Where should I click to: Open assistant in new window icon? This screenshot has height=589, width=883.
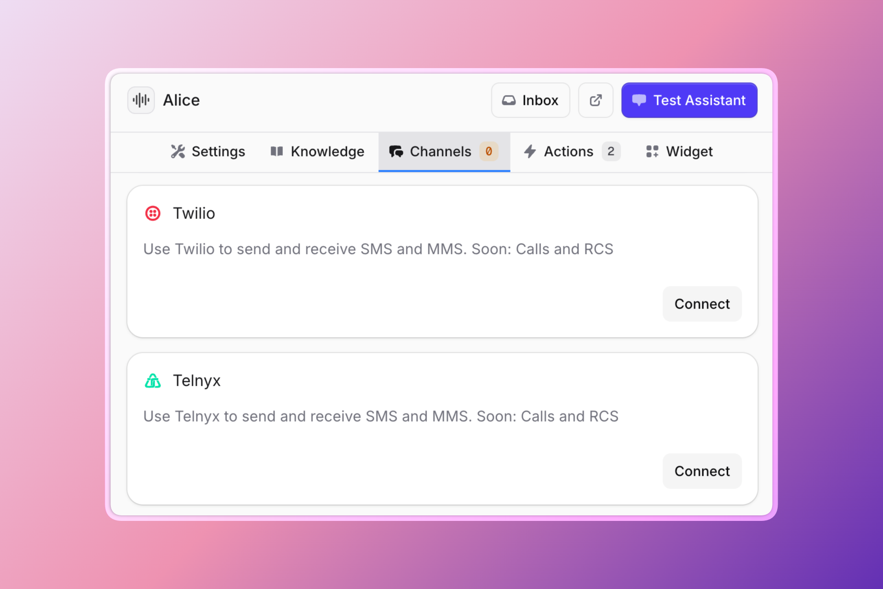596,100
